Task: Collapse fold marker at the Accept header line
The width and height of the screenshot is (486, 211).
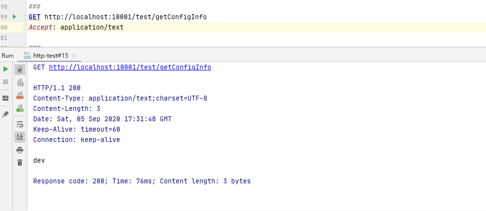Action: (26, 28)
